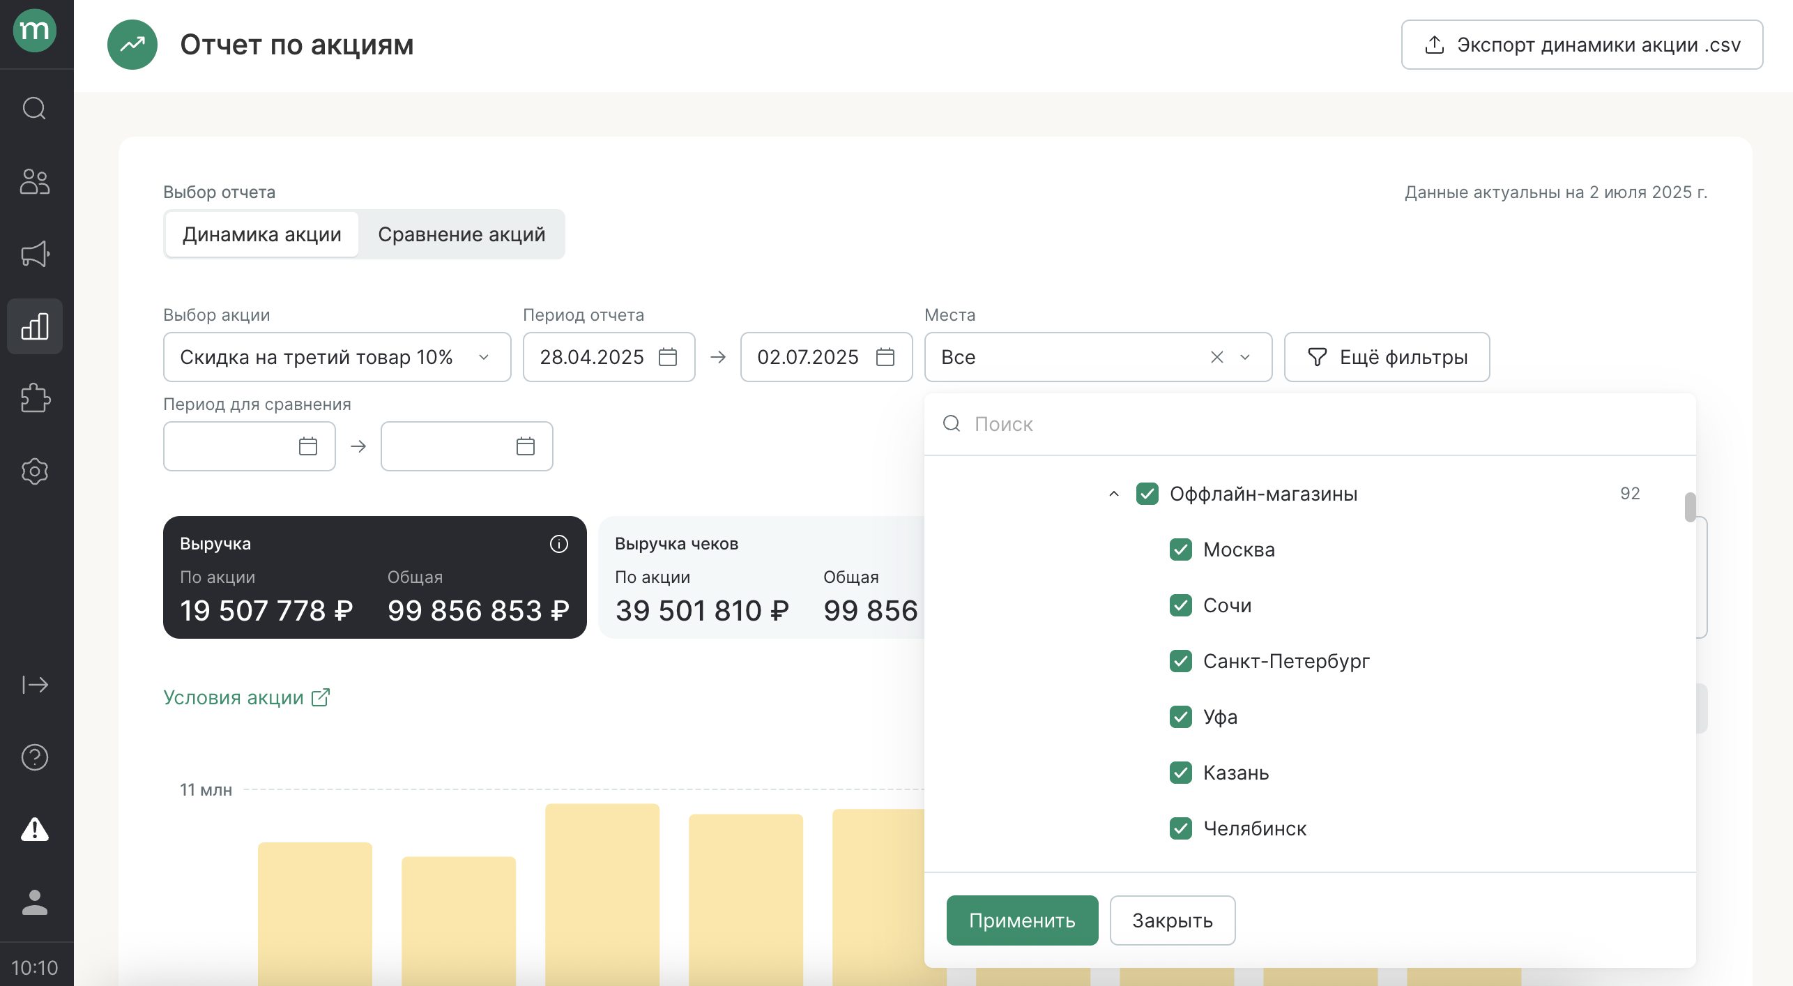This screenshot has width=1793, height=986.
Task: Click calendar icon in end date 02.07.2025 field
Action: pyautogui.click(x=885, y=357)
